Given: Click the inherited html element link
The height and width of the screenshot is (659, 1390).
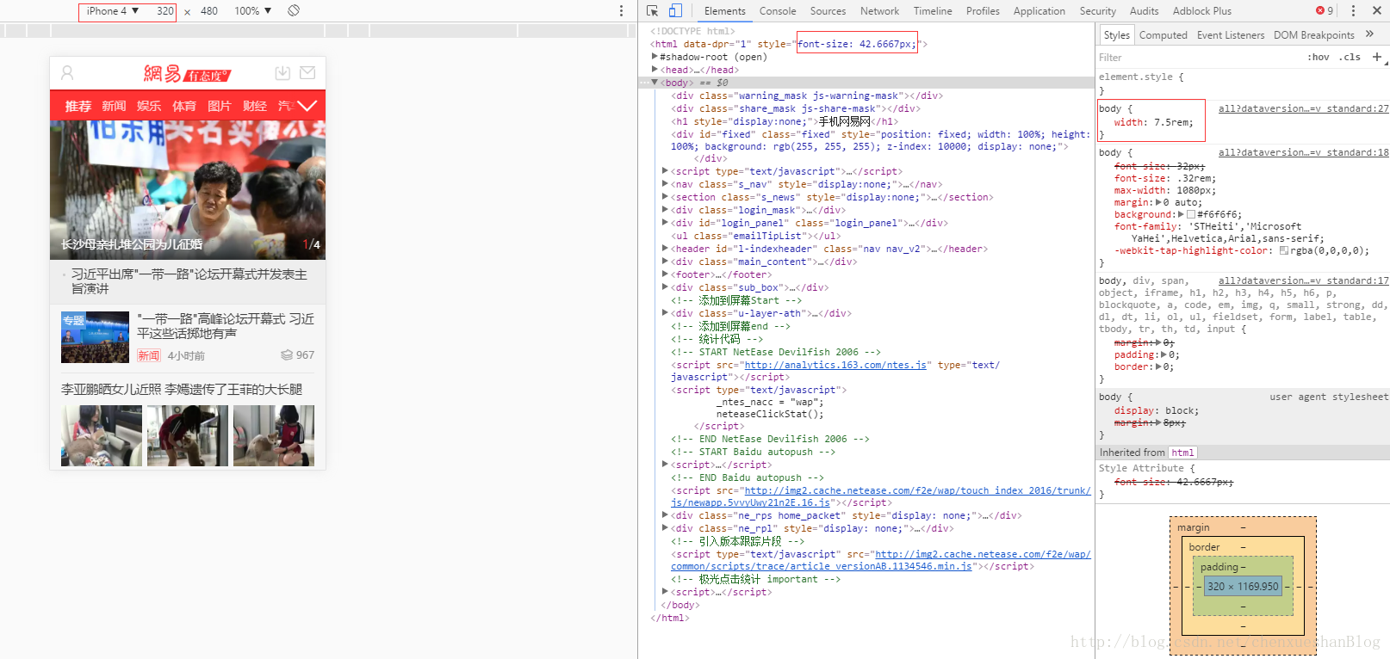Looking at the screenshot, I should (1182, 453).
